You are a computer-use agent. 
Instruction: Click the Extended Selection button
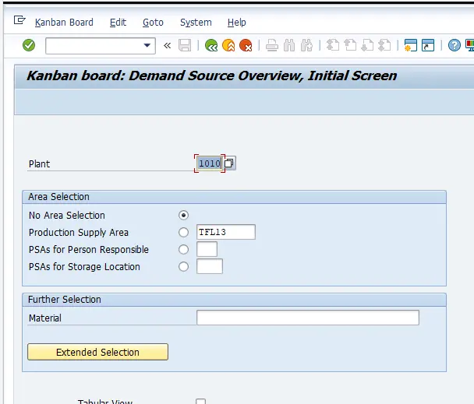tap(97, 353)
